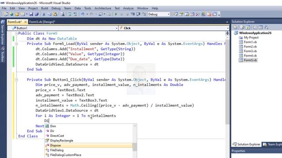The image size is (282, 158).
Task: Open the Project menu
Action: point(33,8)
